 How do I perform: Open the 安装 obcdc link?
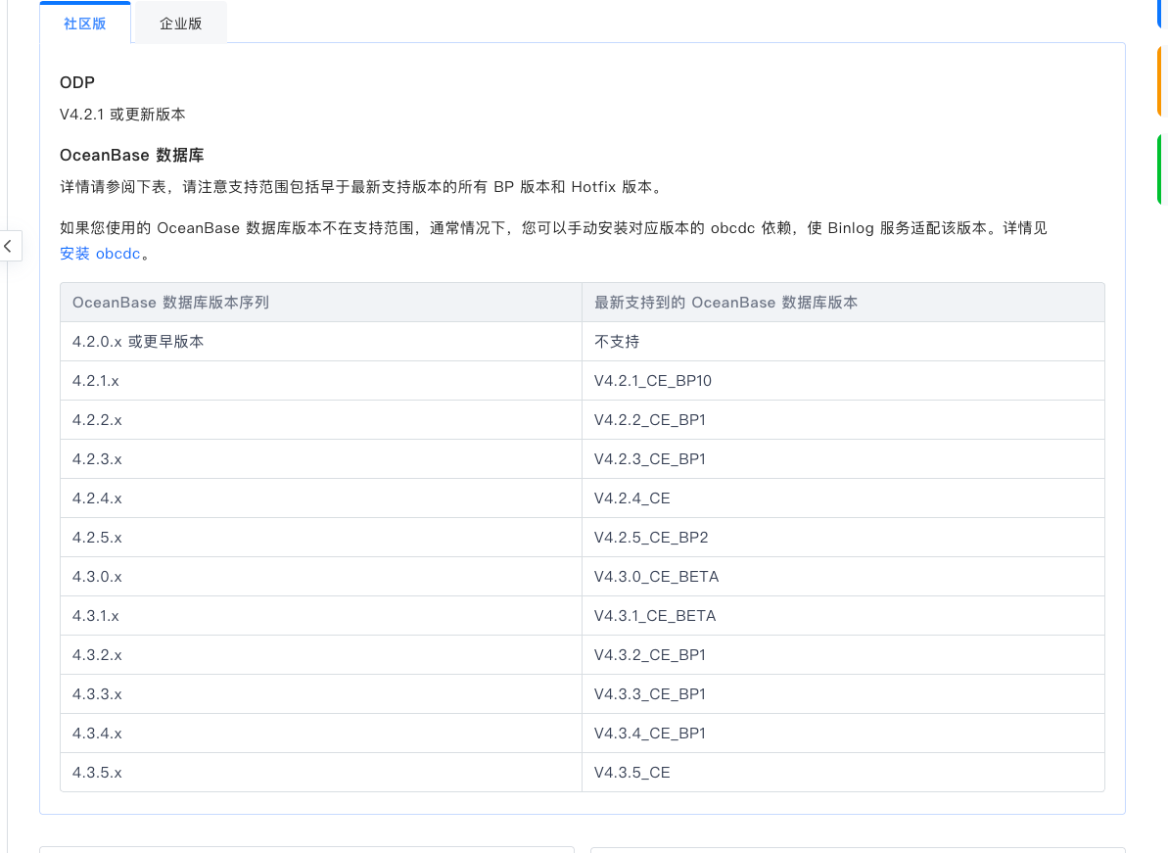tap(100, 254)
